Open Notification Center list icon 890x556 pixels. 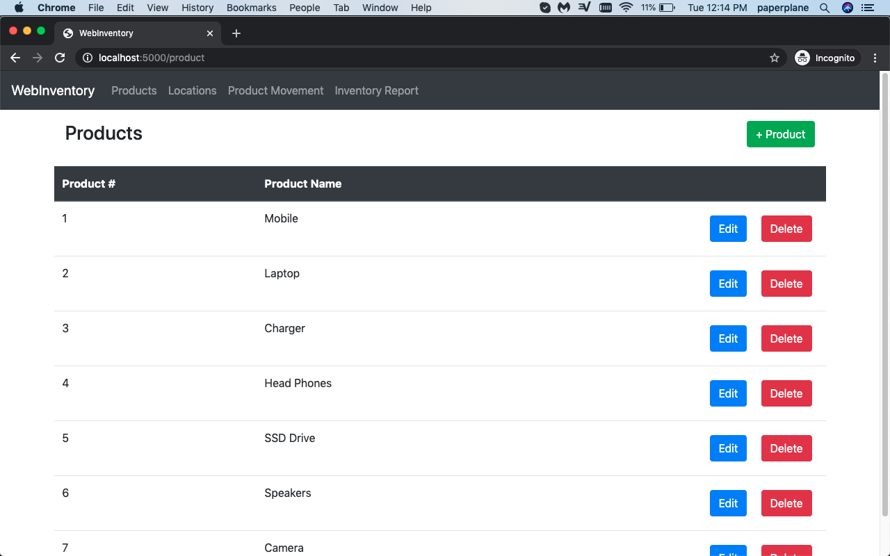867,8
